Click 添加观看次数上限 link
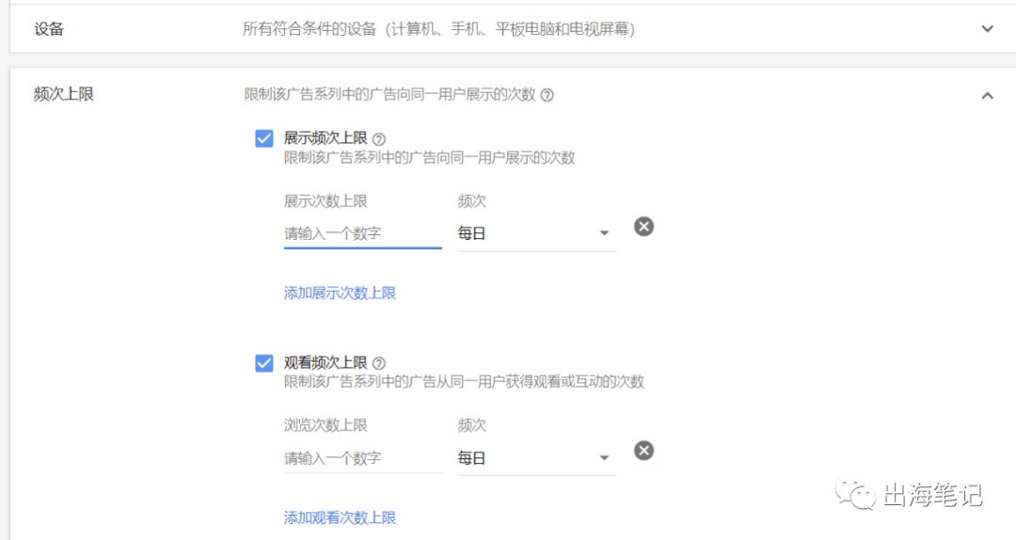The width and height of the screenshot is (1016, 540). (x=340, y=517)
